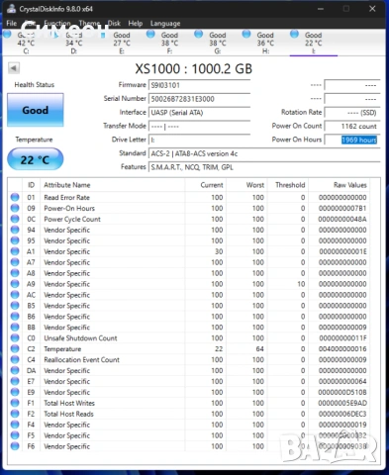This screenshot has width=389, height=475.
Task: Click the highlighted 1969 hours value
Action: pos(359,140)
